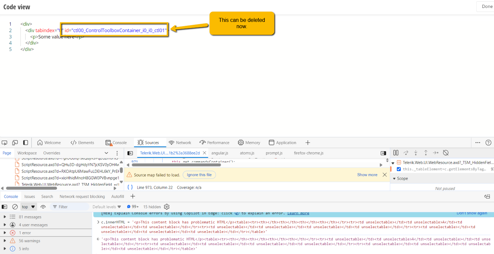Open the top JavaScript context dropdown
This screenshot has height=254, width=494.
point(29,207)
